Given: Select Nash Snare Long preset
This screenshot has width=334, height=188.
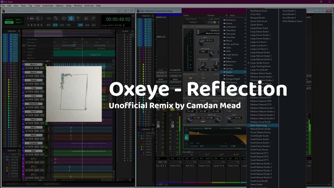Looking at the screenshot, I should point(263,125).
